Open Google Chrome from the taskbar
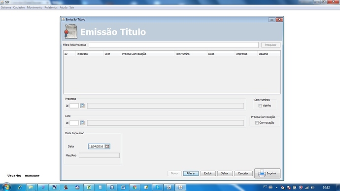Viewport: 340px width, 191px height. pos(135,188)
